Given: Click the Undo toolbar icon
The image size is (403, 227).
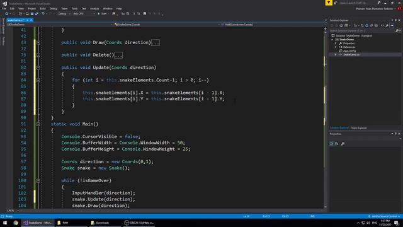Looking at the screenshot, I should pyautogui.click(x=43, y=14).
